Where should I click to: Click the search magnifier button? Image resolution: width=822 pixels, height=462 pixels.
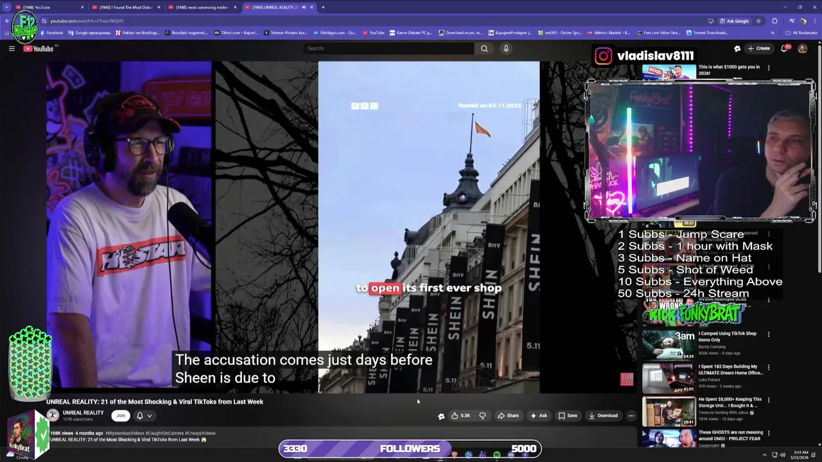tap(484, 48)
